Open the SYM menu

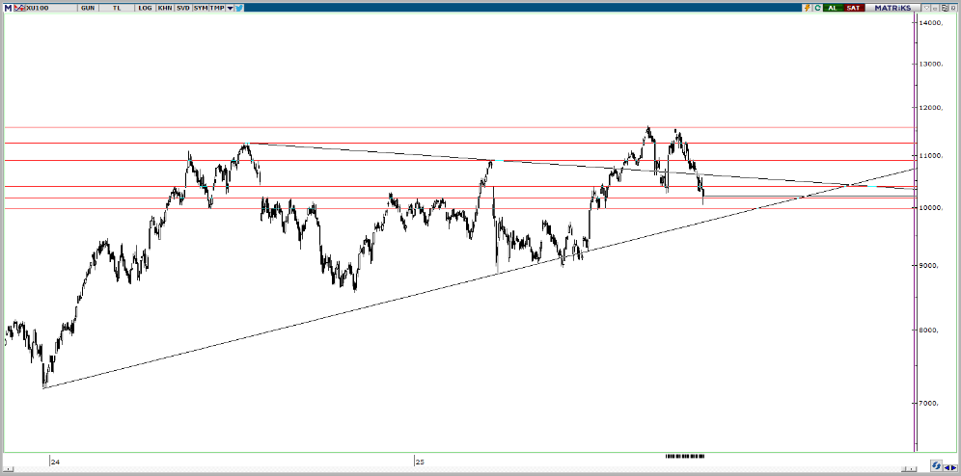click(x=201, y=7)
